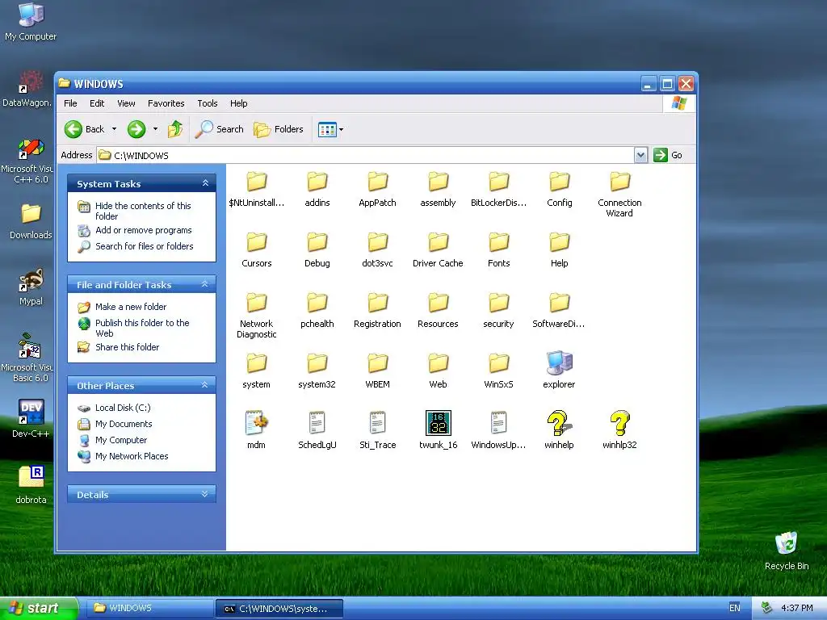Collapse the File and Folder Tasks panel
Screen dimensions: 827x620
point(205,285)
